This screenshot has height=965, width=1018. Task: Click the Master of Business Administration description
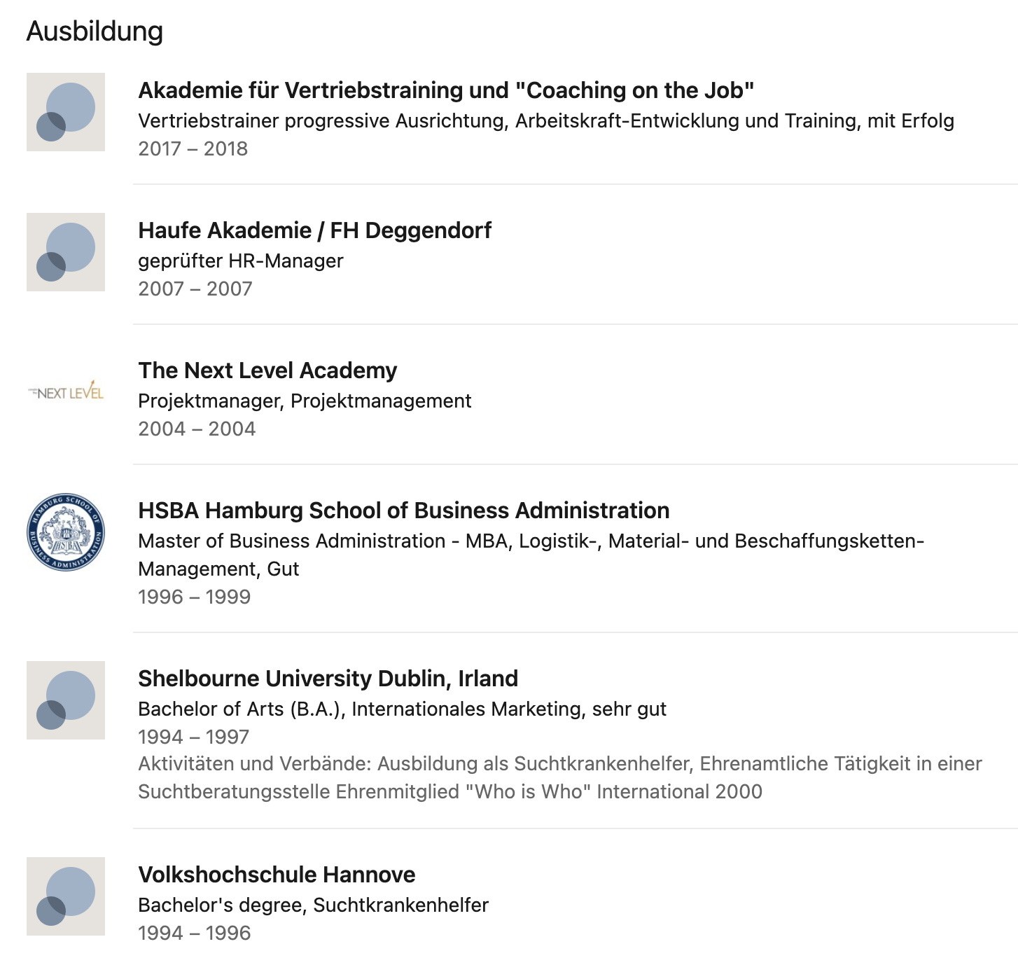pos(531,555)
